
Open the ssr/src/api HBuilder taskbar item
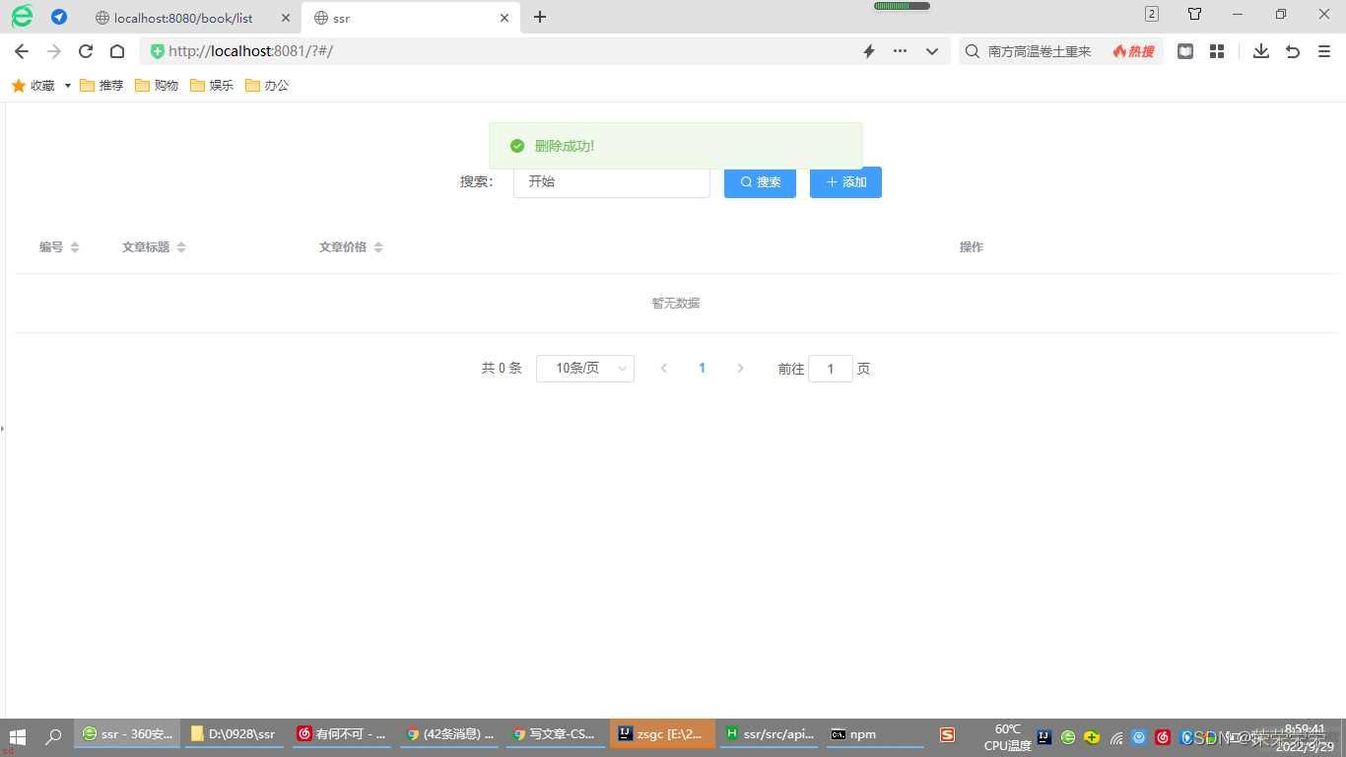[769, 734]
